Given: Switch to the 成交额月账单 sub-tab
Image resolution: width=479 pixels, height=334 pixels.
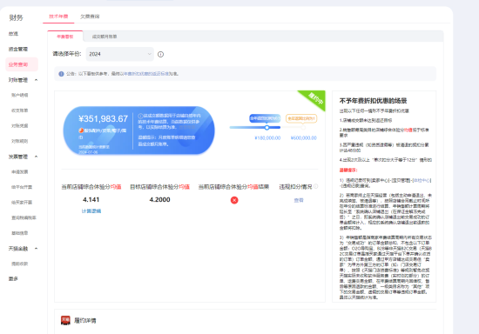Looking at the screenshot, I should point(105,37).
